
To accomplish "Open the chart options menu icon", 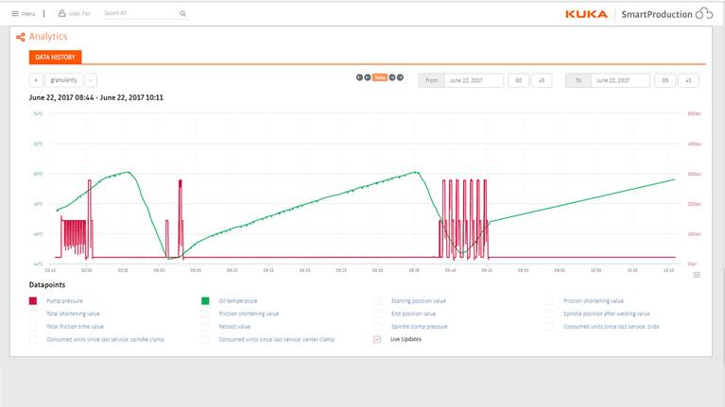I will pos(697,275).
